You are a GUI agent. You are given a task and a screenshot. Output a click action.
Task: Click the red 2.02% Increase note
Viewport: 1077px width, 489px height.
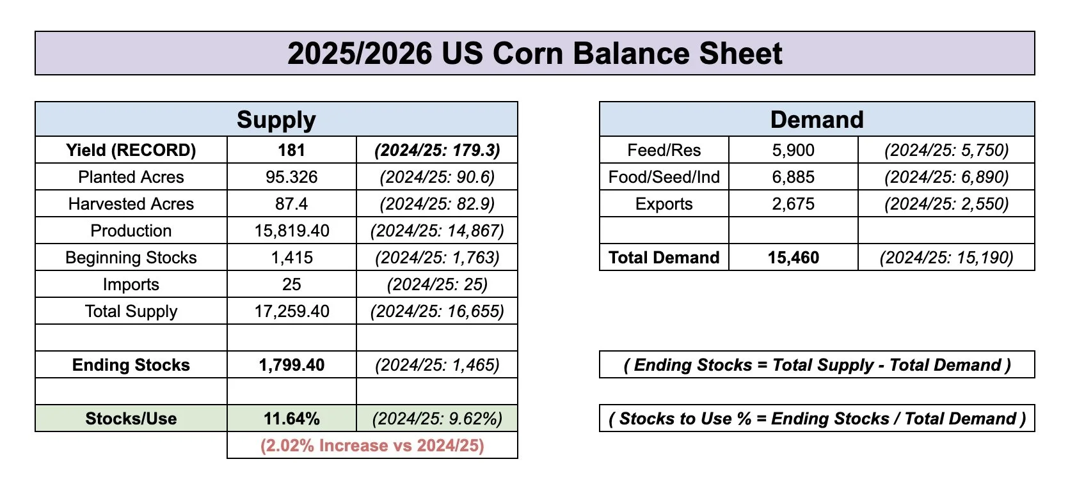point(372,445)
